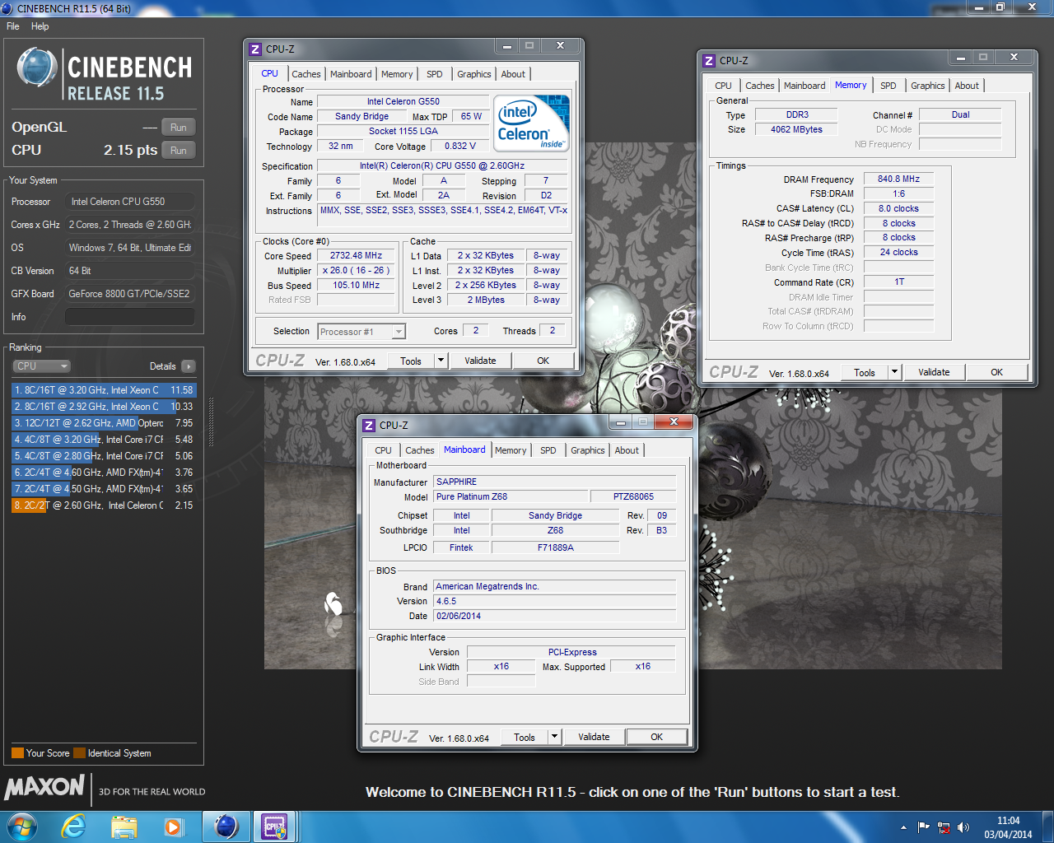Click OK in Mainboard window
This screenshot has height=843, width=1054.
pyautogui.click(x=656, y=737)
